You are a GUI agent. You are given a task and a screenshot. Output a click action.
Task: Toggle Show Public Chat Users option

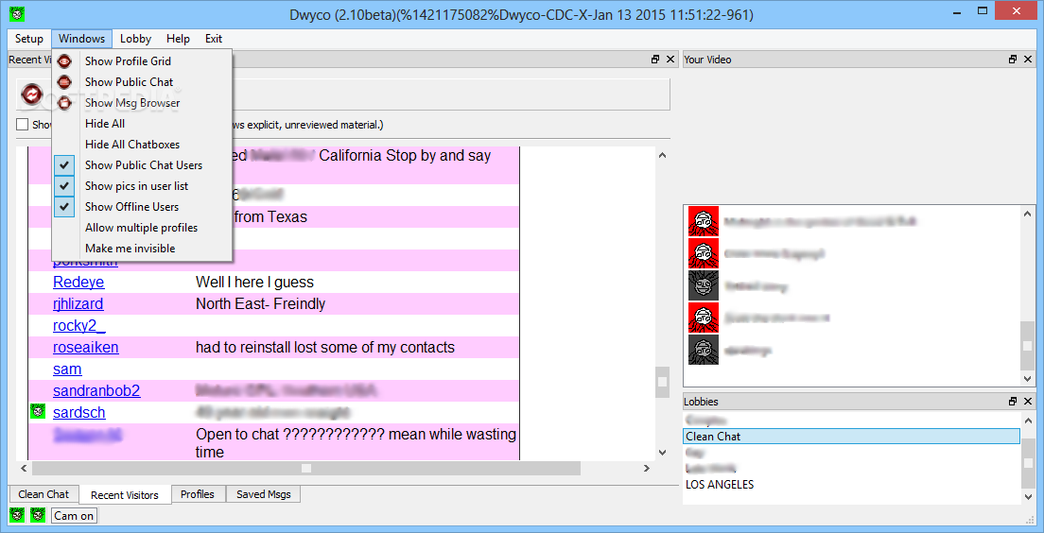tap(143, 165)
